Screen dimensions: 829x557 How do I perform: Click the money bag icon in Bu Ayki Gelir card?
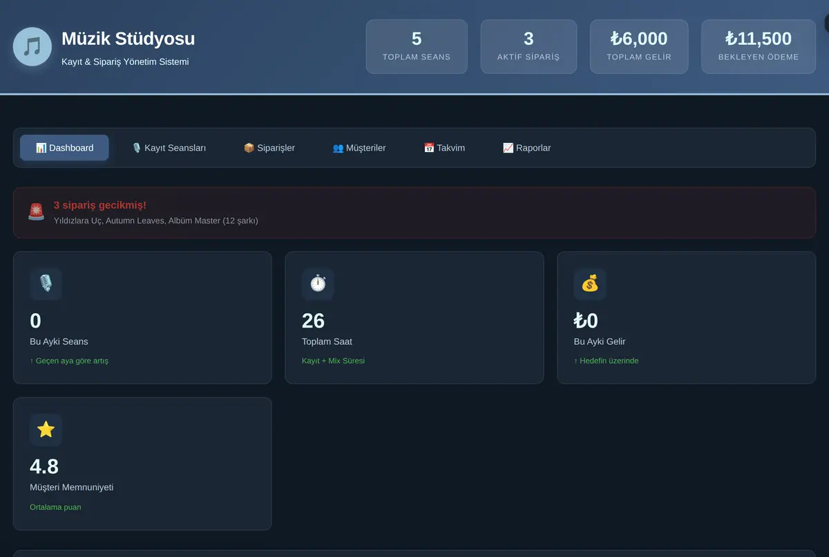(590, 283)
